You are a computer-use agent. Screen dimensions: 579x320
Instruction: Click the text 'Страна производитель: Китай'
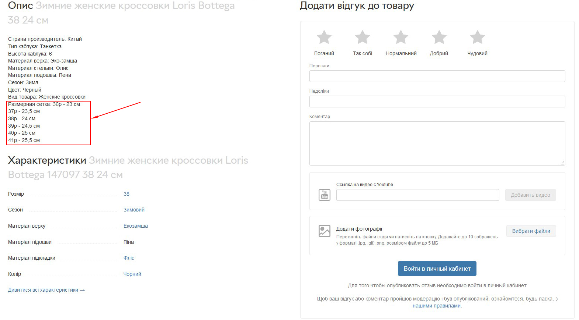45,39
